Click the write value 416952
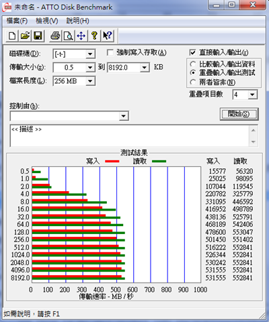 [x=216, y=209]
